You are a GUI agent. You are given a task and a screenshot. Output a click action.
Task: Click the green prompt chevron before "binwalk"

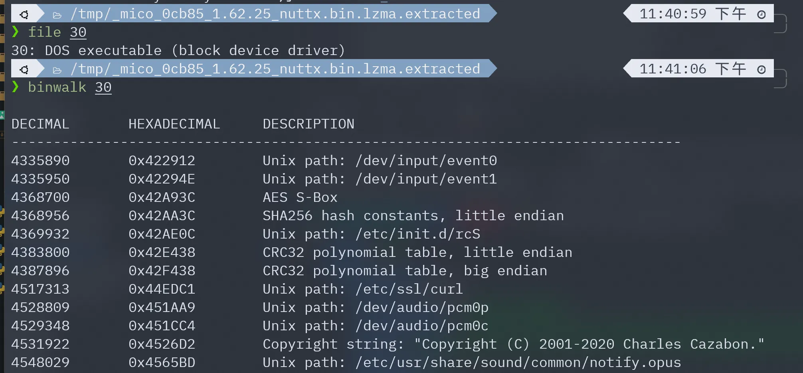coord(15,87)
